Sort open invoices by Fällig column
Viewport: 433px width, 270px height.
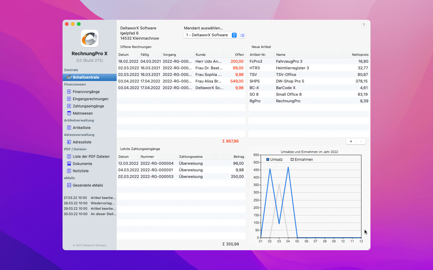(150, 55)
